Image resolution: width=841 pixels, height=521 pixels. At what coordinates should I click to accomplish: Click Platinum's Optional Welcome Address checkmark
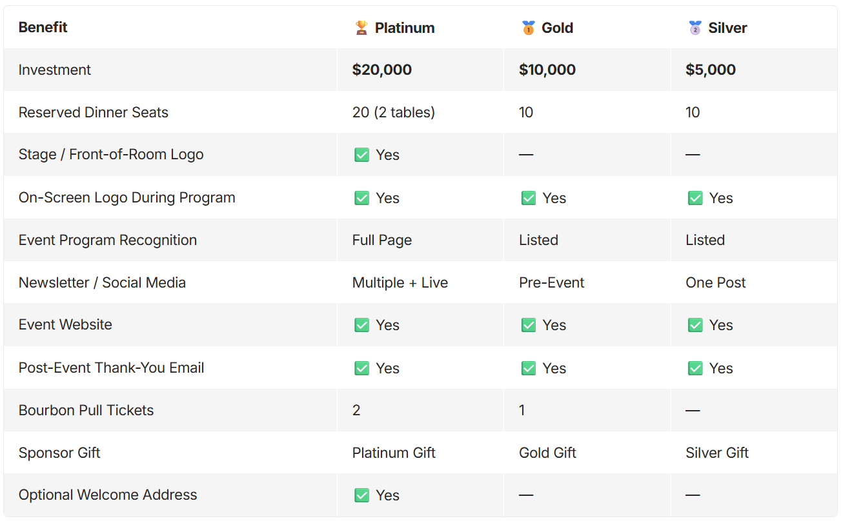click(x=362, y=495)
